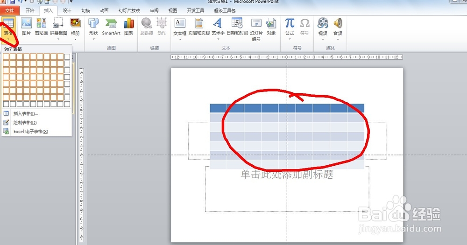Expand the 艺术字 dropdown arrow
This screenshot has height=245, width=467.
coord(218,39)
